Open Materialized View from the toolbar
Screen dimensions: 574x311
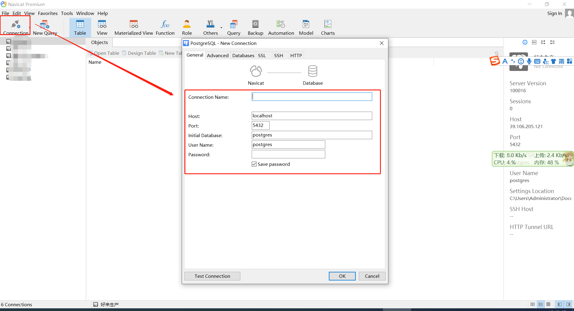click(134, 27)
